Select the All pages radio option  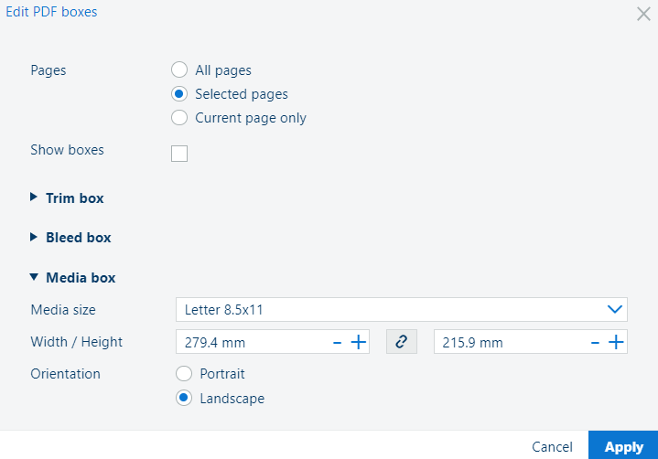coord(179,69)
